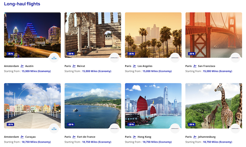Click the plane icon between Paris and Fort de France
The width and height of the screenshot is (246, 147).
tap(74, 137)
